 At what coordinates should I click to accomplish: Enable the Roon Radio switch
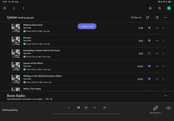47,99
